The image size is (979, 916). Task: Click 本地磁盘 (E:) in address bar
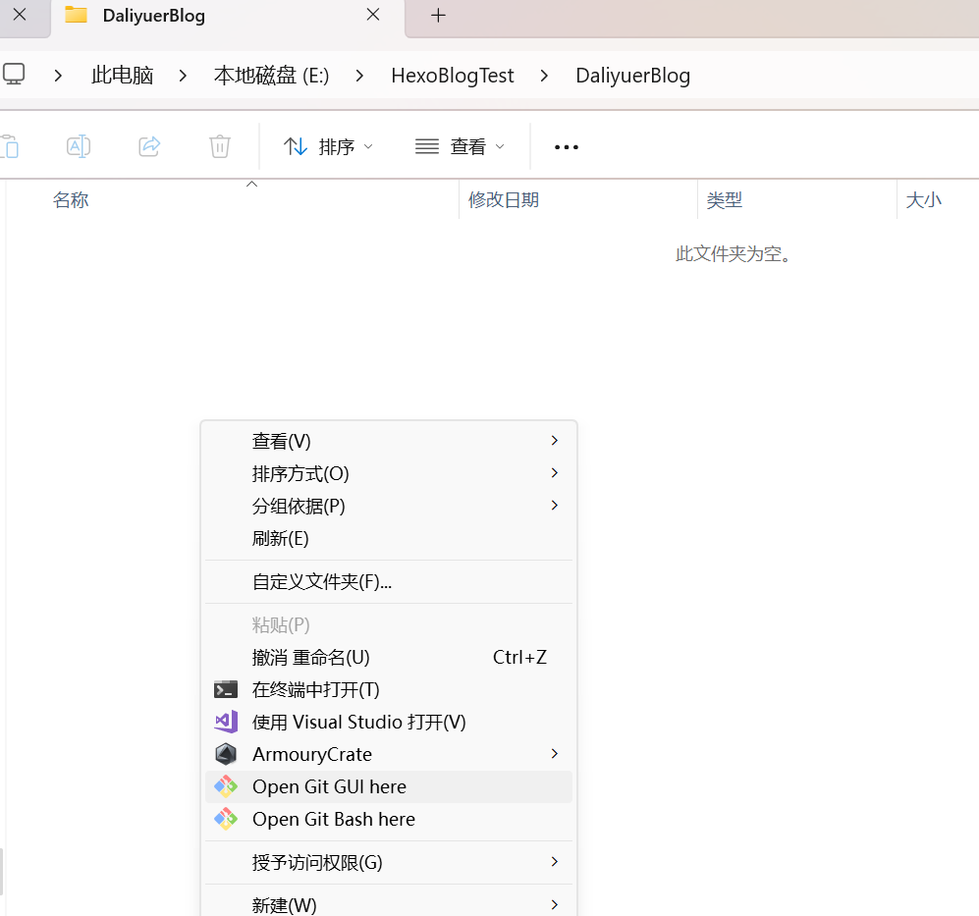click(271, 76)
